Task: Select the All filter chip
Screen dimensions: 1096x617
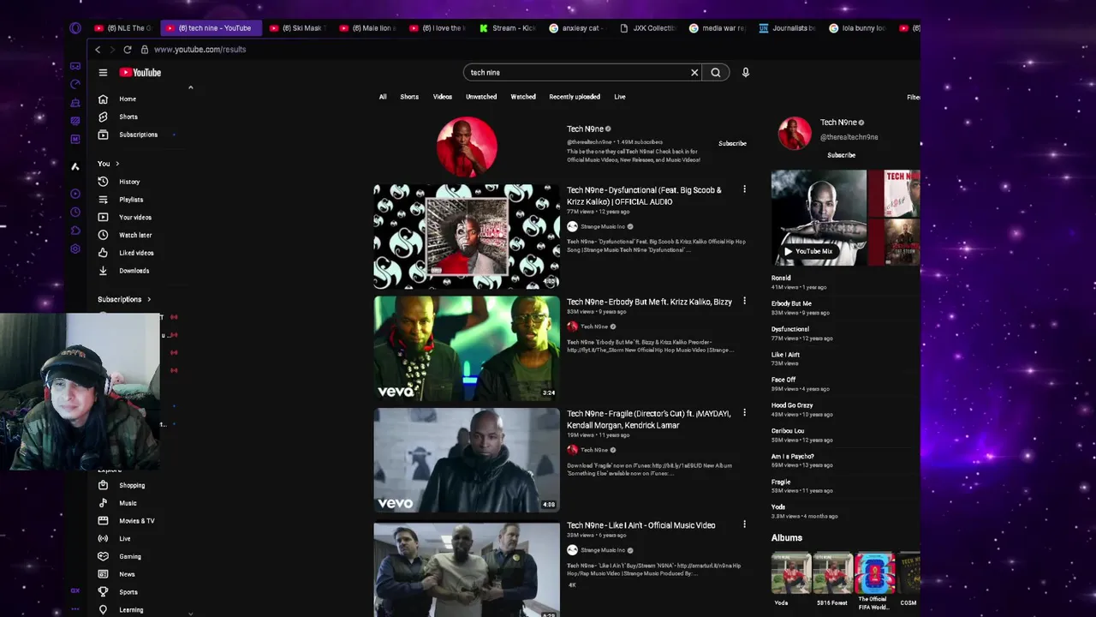Action: coord(383,97)
